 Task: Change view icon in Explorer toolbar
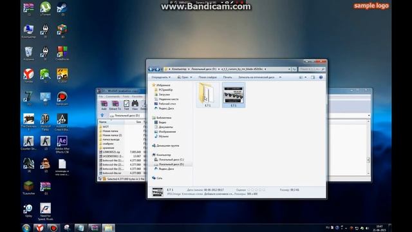pos(301,77)
